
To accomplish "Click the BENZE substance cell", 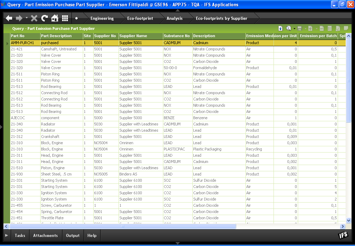I will [x=178, y=118].
